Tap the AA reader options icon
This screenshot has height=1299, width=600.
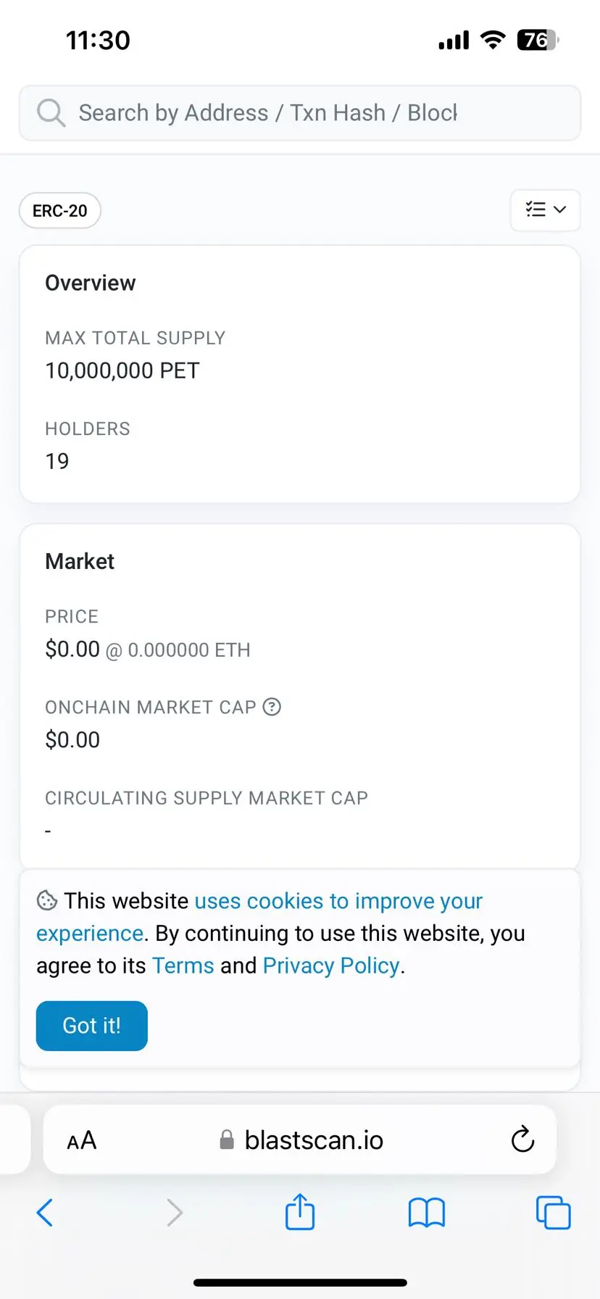pyautogui.click(x=82, y=1140)
